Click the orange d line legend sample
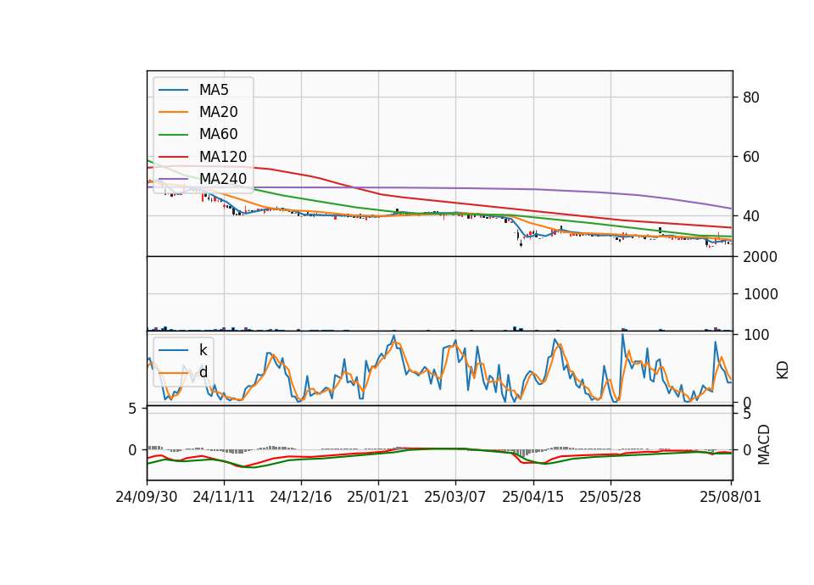 pos(173,373)
